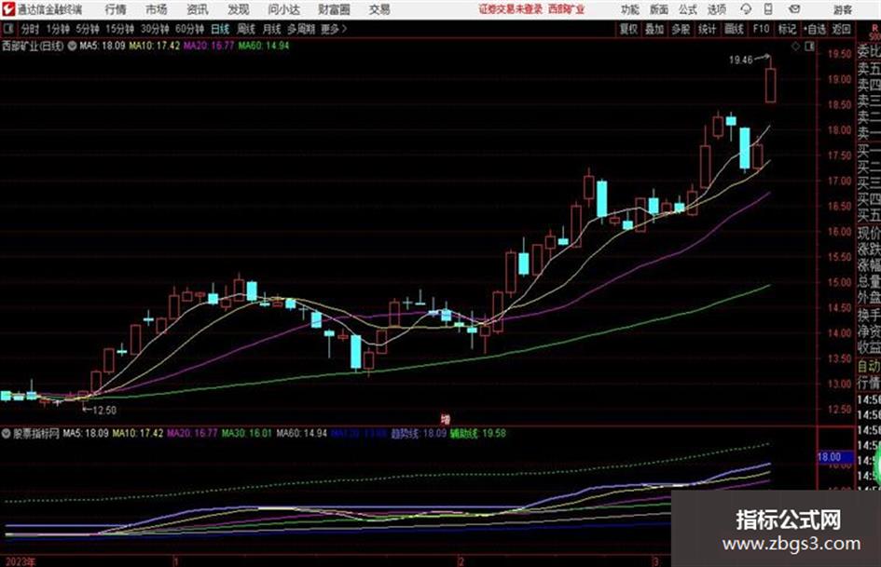This screenshot has height=567, width=881.
Task: Select the 多周期 tab
Action: (301, 29)
